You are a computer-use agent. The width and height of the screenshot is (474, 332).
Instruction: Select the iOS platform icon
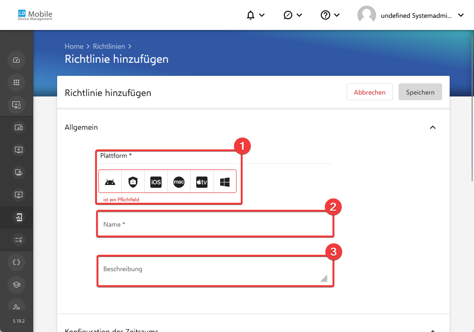tap(156, 182)
